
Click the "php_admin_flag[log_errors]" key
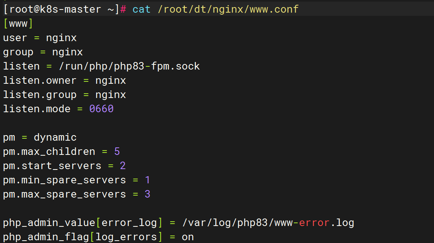[x=83, y=237]
